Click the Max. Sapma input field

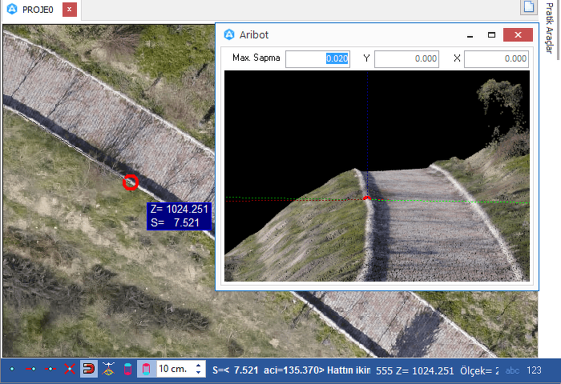click(317, 58)
